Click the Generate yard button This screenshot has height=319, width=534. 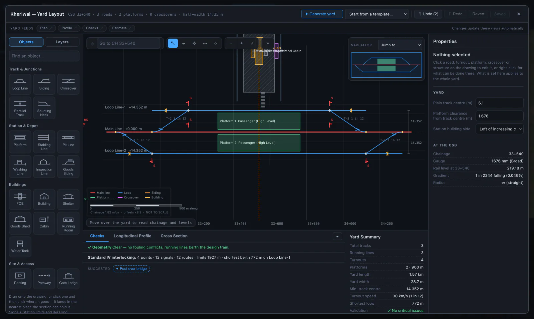pos(322,14)
